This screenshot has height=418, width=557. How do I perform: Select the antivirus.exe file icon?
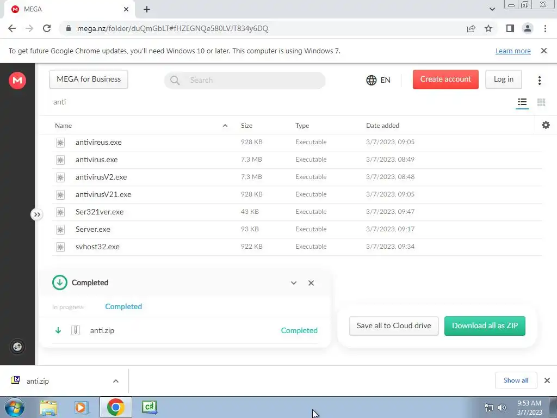click(x=60, y=160)
